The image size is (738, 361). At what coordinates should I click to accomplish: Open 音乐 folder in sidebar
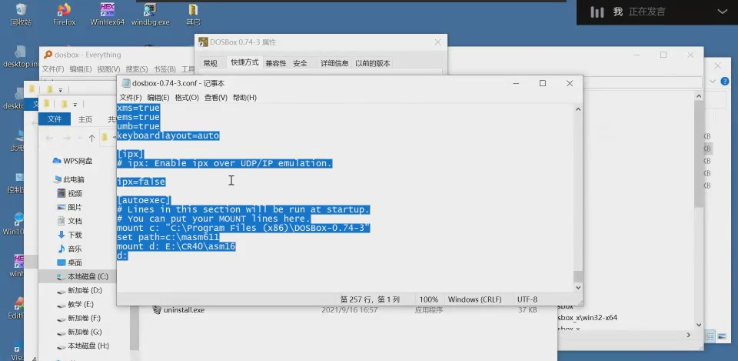(x=69, y=249)
